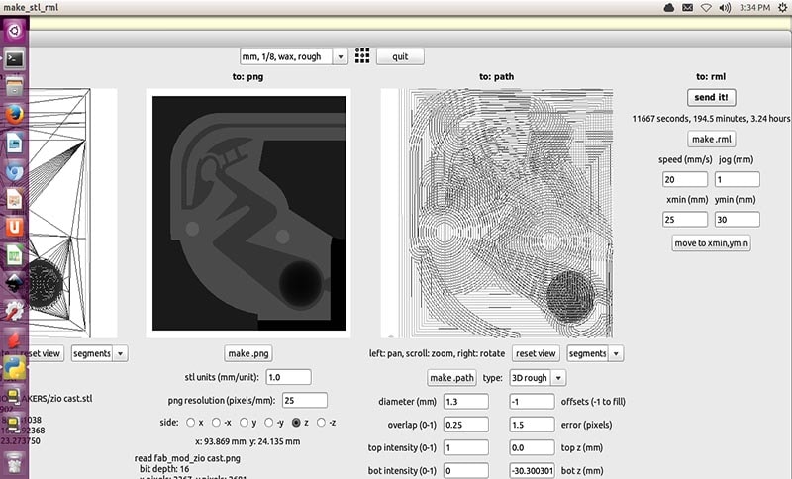The image size is (792, 479).
Task: Click move to xmin,ymin button
Action: tap(711, 242)
